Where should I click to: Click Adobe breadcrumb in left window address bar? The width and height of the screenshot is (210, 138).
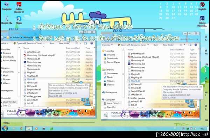(16, 37)
